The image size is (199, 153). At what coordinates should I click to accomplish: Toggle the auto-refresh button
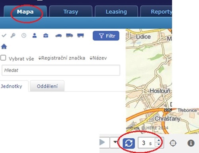click(x=129, y=143)
